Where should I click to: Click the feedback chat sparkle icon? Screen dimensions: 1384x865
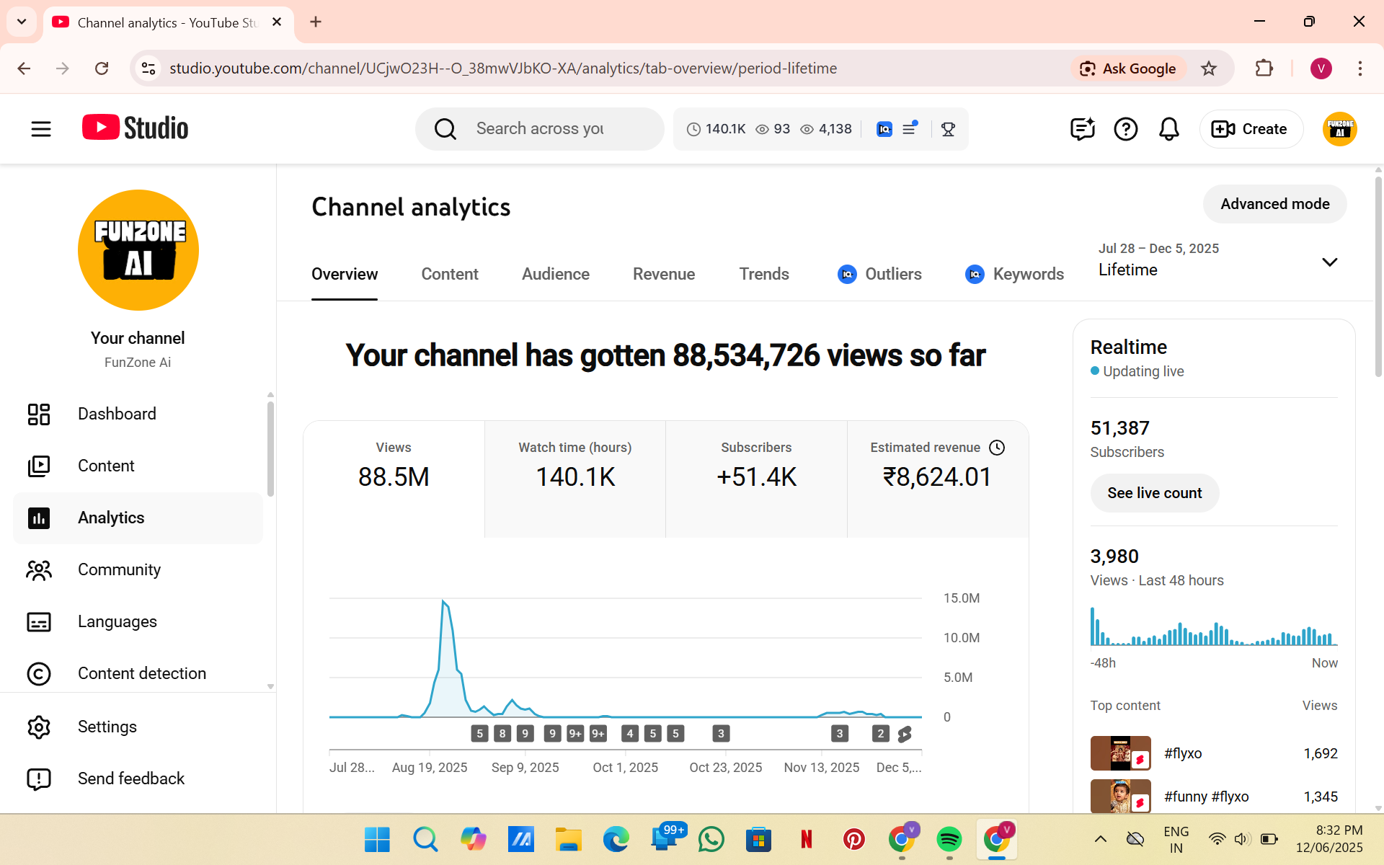pyautogui.click(x=1082, y=129)
